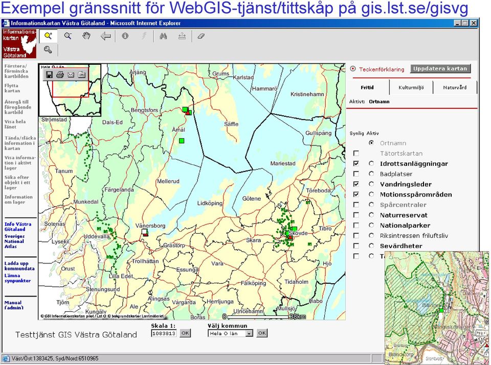This screenshot has width=491, height=365.
Task: Set Vandringsleder as active layer radio
Action: point(371,184)
